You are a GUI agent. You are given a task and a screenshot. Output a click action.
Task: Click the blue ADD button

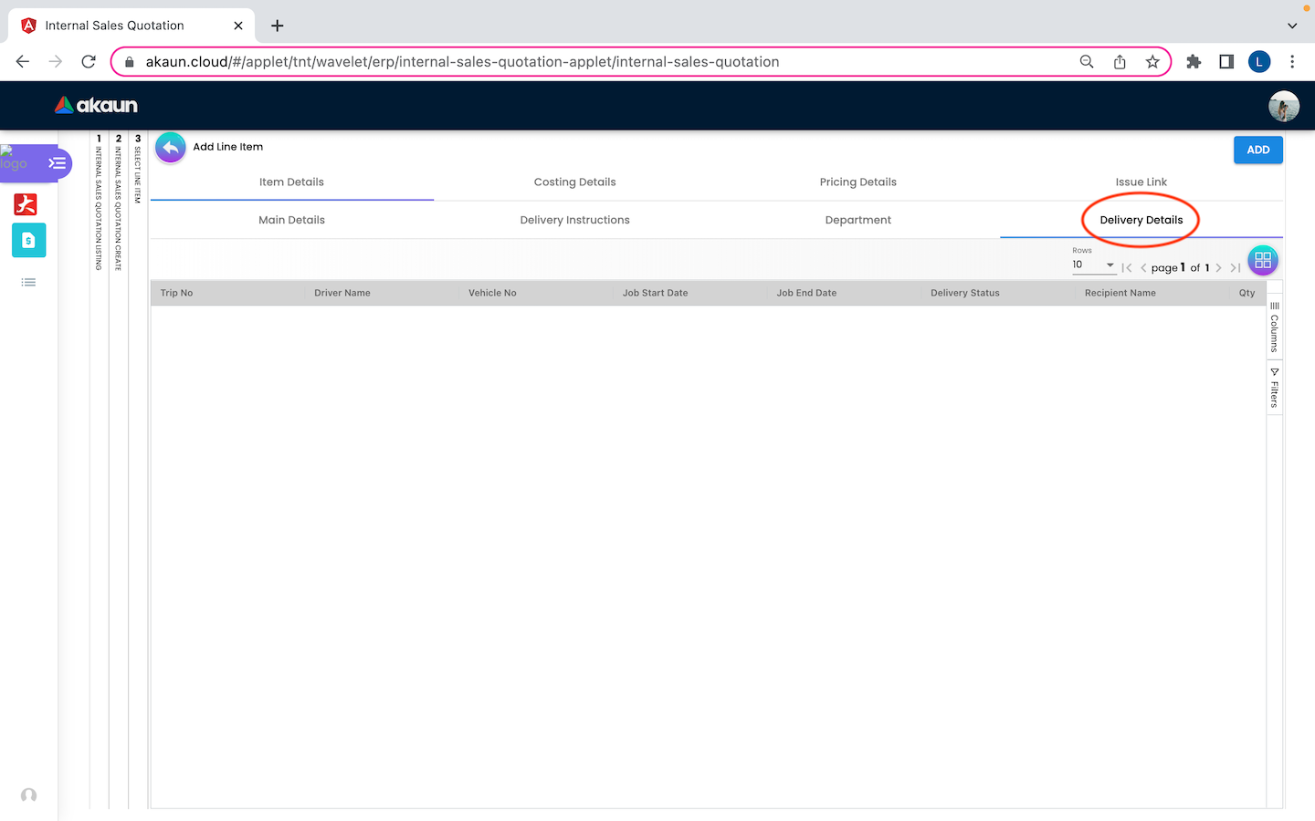(1258, 150)
